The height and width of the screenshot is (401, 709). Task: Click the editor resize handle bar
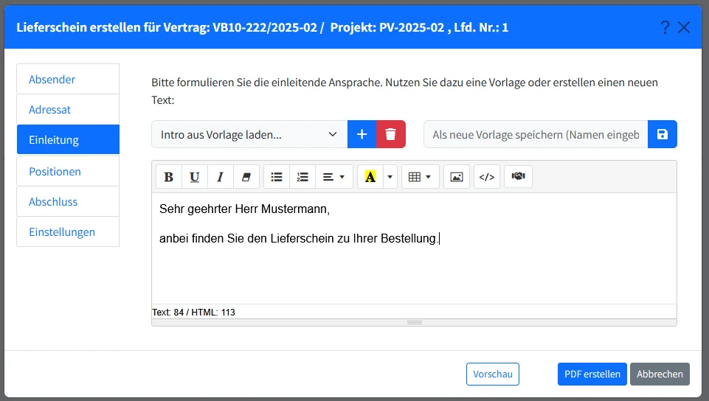pos(414,322)
